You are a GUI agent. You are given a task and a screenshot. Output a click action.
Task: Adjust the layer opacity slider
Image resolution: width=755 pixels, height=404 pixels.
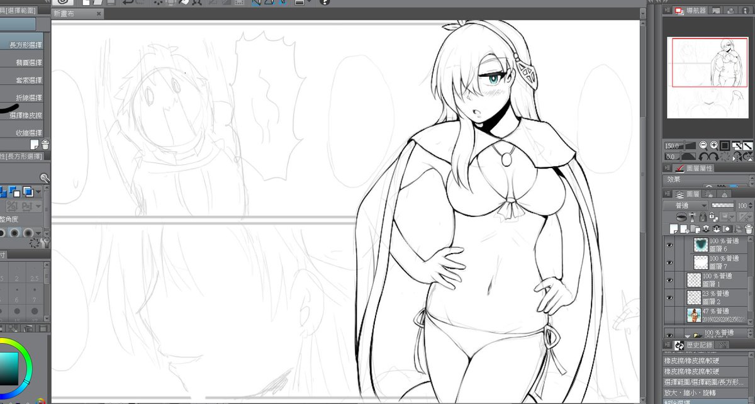723,206
